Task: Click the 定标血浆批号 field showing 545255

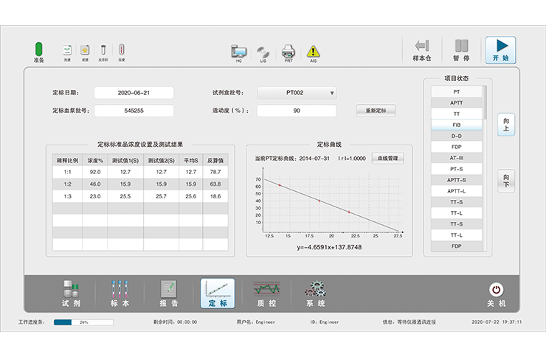Action: click(x=134, y=111)
